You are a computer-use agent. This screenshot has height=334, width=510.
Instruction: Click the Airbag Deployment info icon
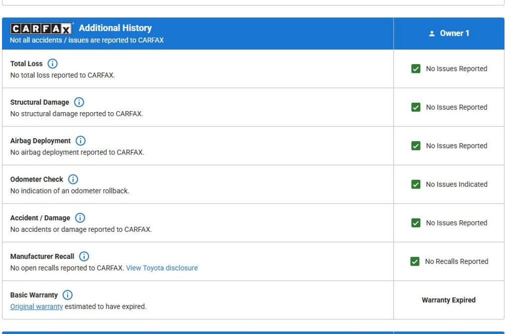81,141
